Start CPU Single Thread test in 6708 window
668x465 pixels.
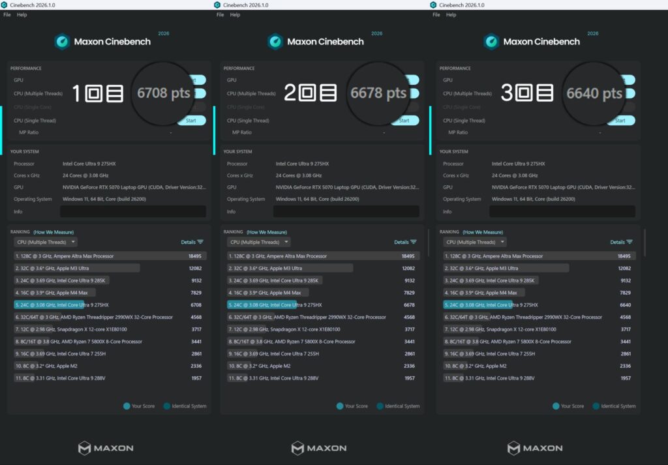pyautogui.click(x=192, y=121)
